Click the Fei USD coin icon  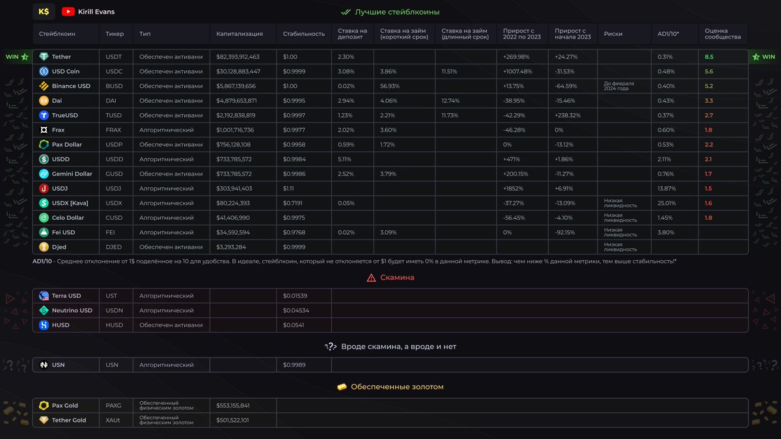click(44, 232)
